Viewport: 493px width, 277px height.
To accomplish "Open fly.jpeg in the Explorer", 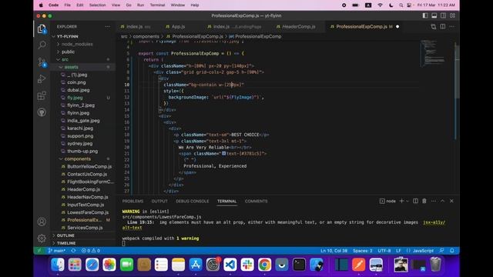I will click(x=75, y=98).
